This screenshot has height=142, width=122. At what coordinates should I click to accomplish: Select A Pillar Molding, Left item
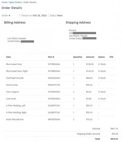pyautogui.click(x=16, y=106)
